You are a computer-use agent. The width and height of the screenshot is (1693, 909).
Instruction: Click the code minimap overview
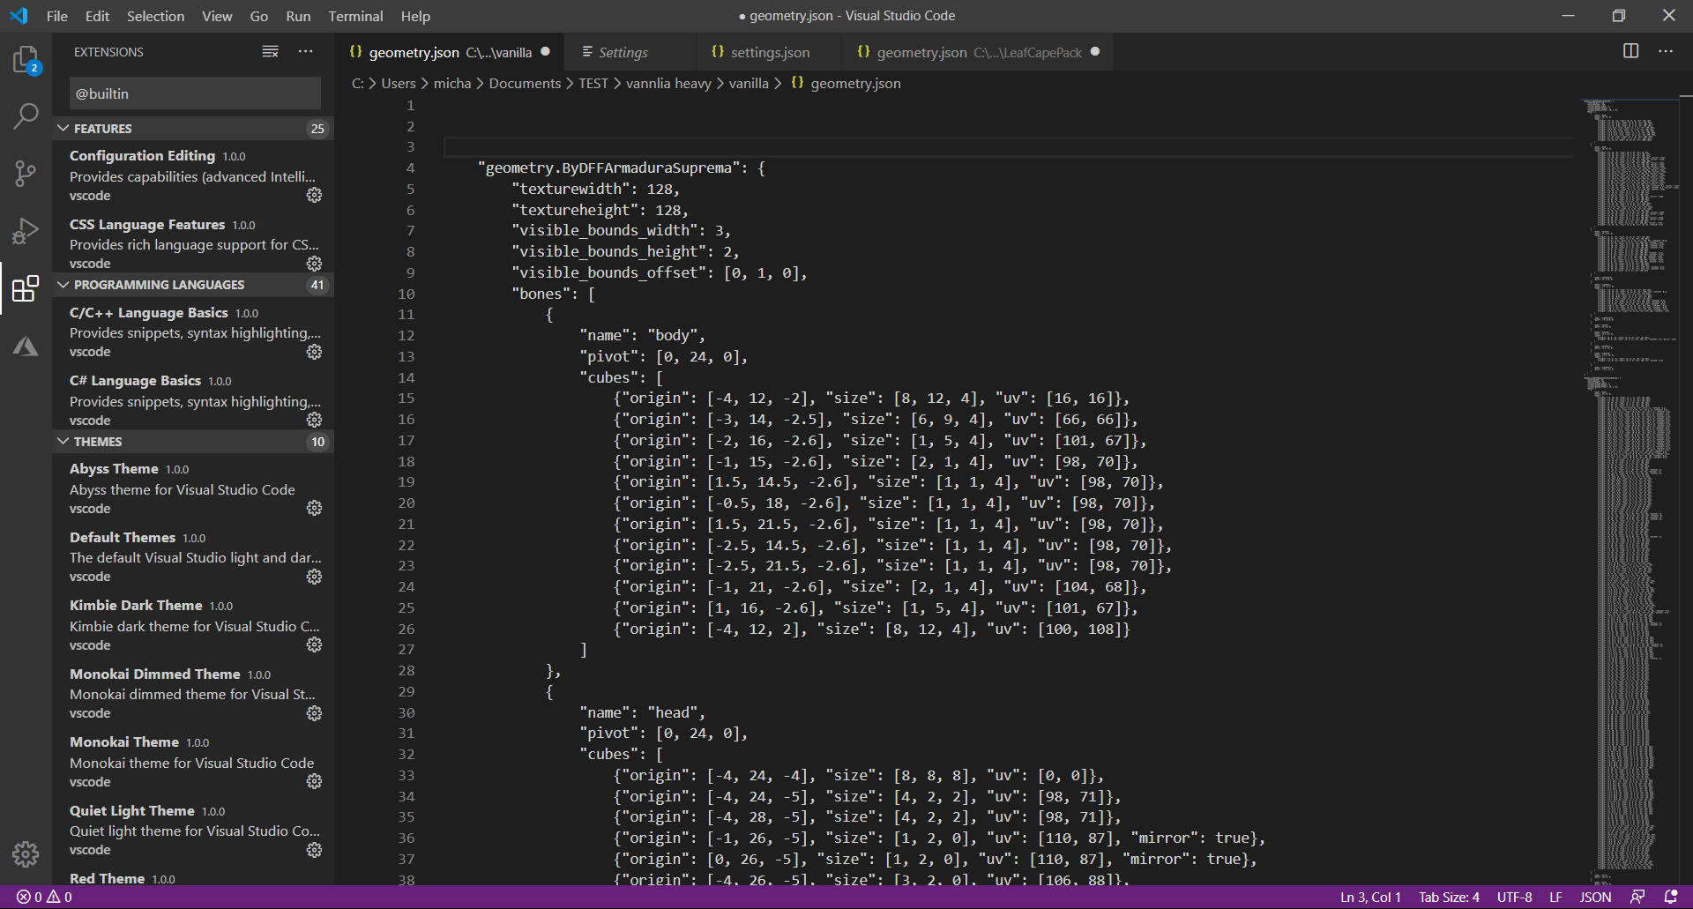pyautogui.click(x=1630, y=489)
